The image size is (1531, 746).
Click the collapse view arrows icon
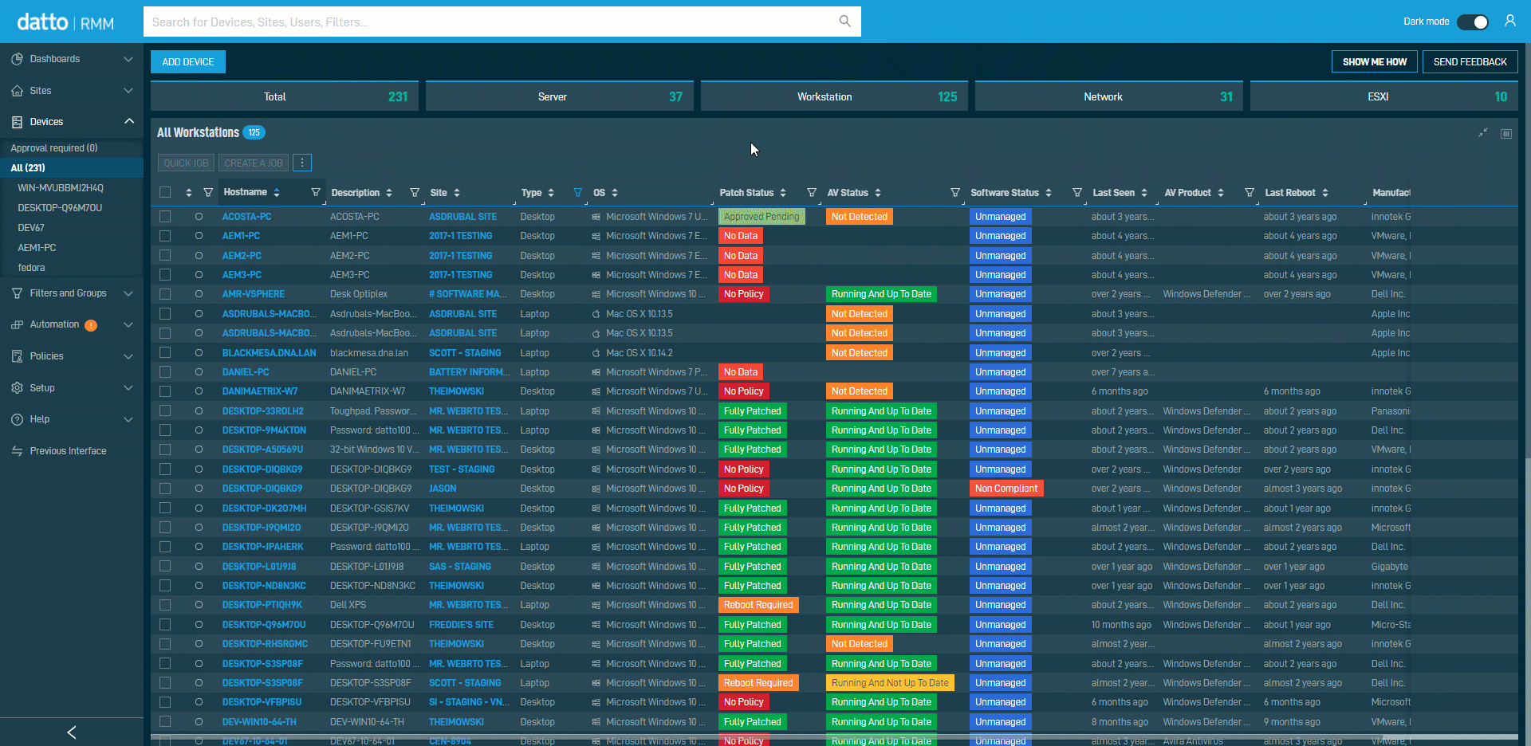[1483, 133]
